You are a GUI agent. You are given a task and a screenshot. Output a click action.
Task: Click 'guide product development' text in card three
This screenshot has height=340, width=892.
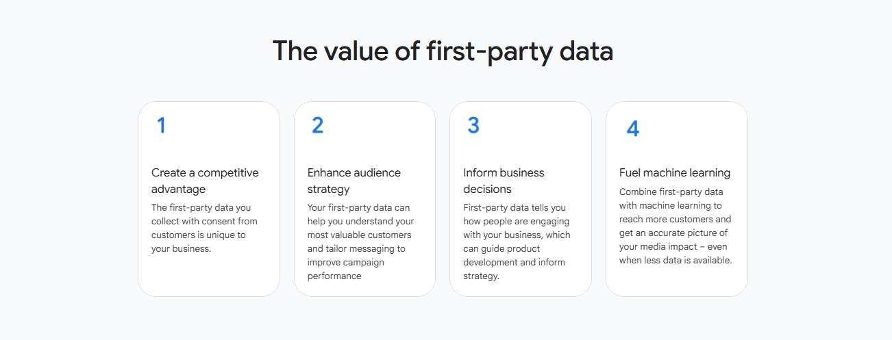tap(504, 255)
